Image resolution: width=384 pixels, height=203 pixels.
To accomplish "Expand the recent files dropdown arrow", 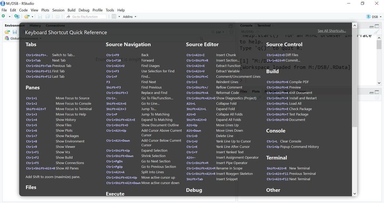I will [x=32, y=17].
